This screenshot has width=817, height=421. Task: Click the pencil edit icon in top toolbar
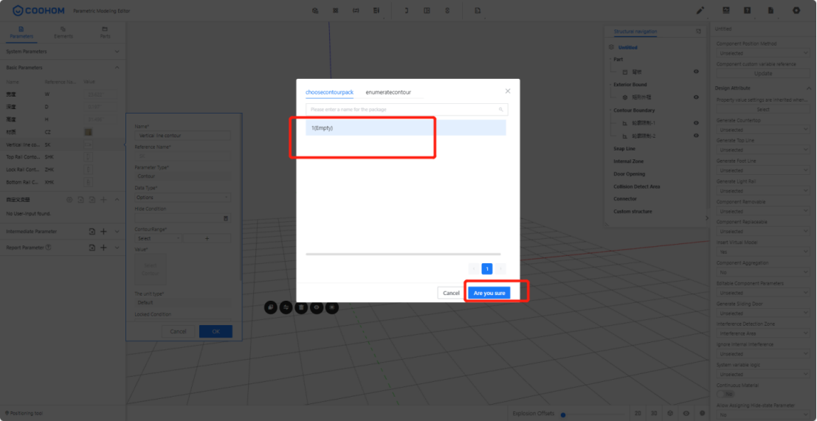pyautogui.click(x=700, y=10)
